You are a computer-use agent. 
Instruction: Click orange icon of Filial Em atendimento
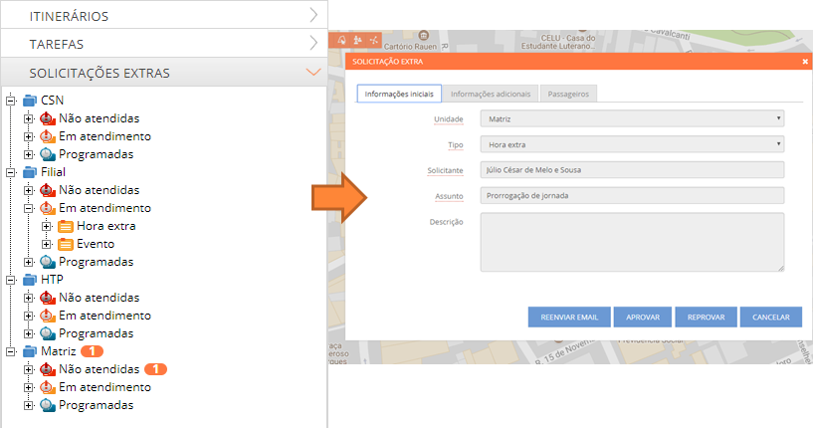pyautogui.click(x=48, y=208)
